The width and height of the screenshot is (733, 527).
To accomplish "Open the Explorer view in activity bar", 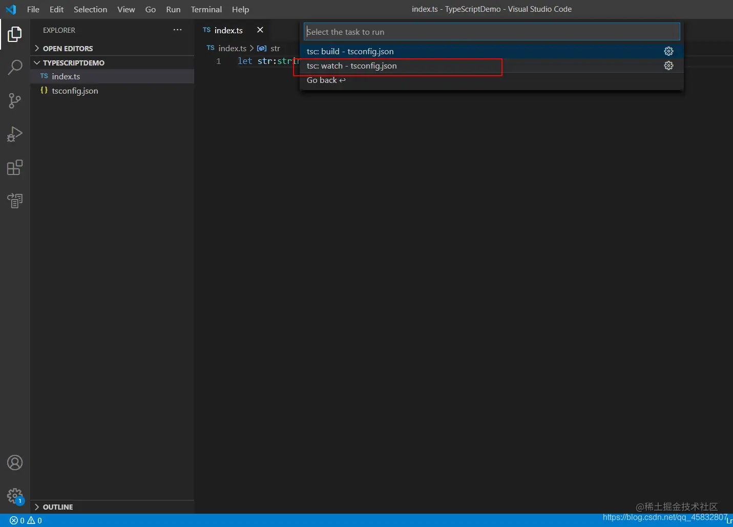I will [15, 34].
